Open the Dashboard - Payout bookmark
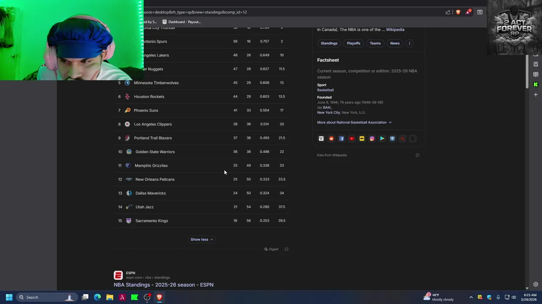Image resolution: width=542 pixels, height=304 pixels. coord(182,22)
